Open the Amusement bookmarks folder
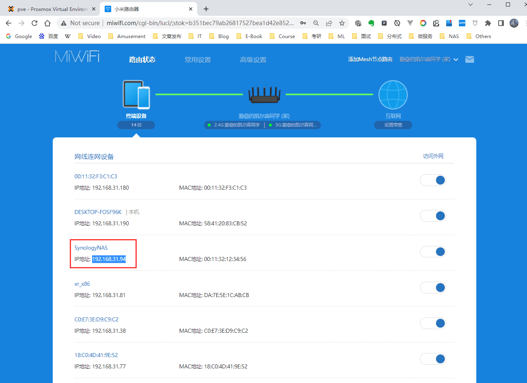 pos(127,36)
